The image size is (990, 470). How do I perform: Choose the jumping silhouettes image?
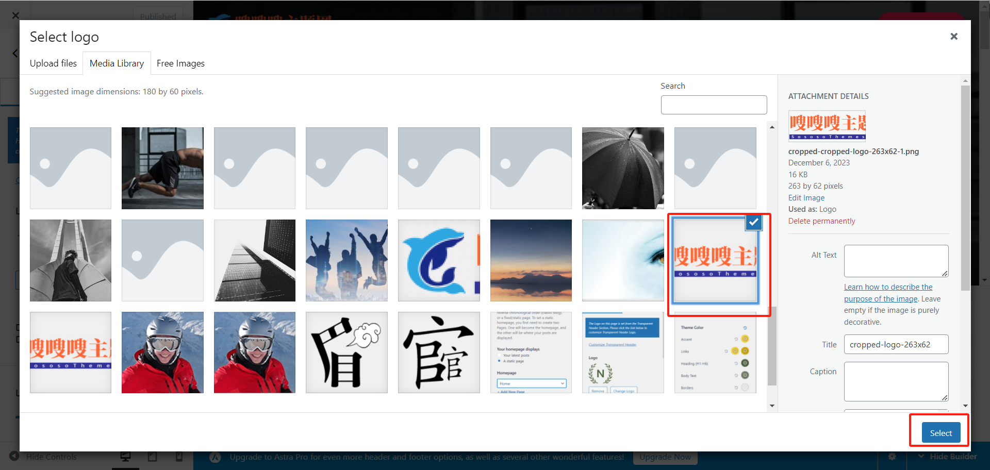pos(346,260)
